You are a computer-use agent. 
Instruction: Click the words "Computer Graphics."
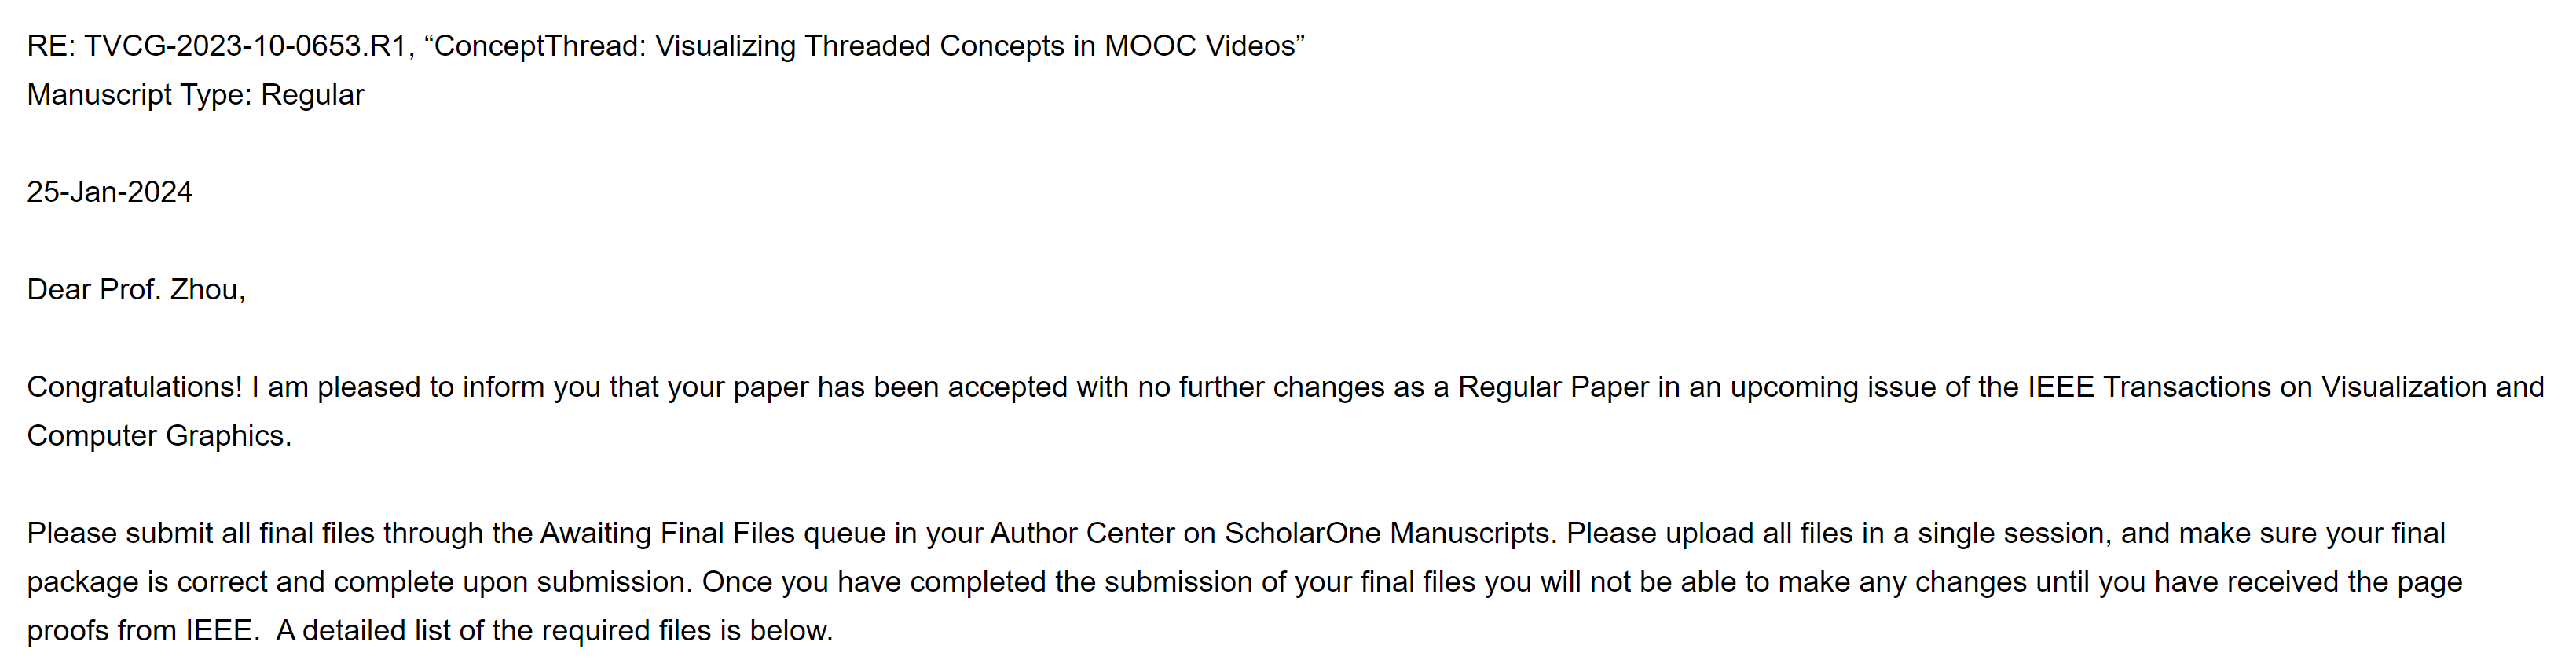click(159, 436)
